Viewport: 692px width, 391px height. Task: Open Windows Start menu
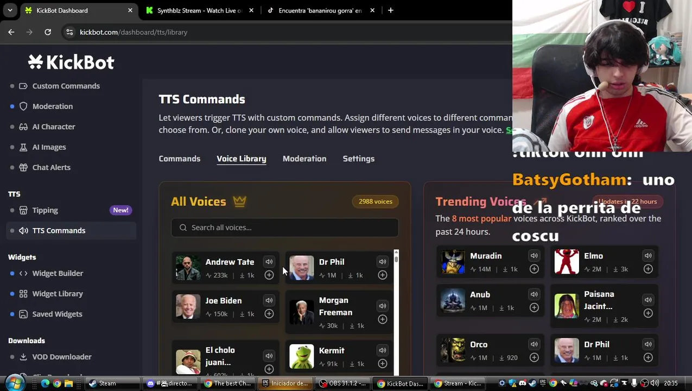[x=14, y=383]
